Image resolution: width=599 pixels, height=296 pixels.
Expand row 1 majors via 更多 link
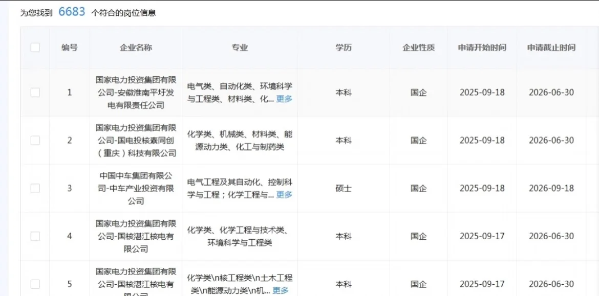(284, 99)
